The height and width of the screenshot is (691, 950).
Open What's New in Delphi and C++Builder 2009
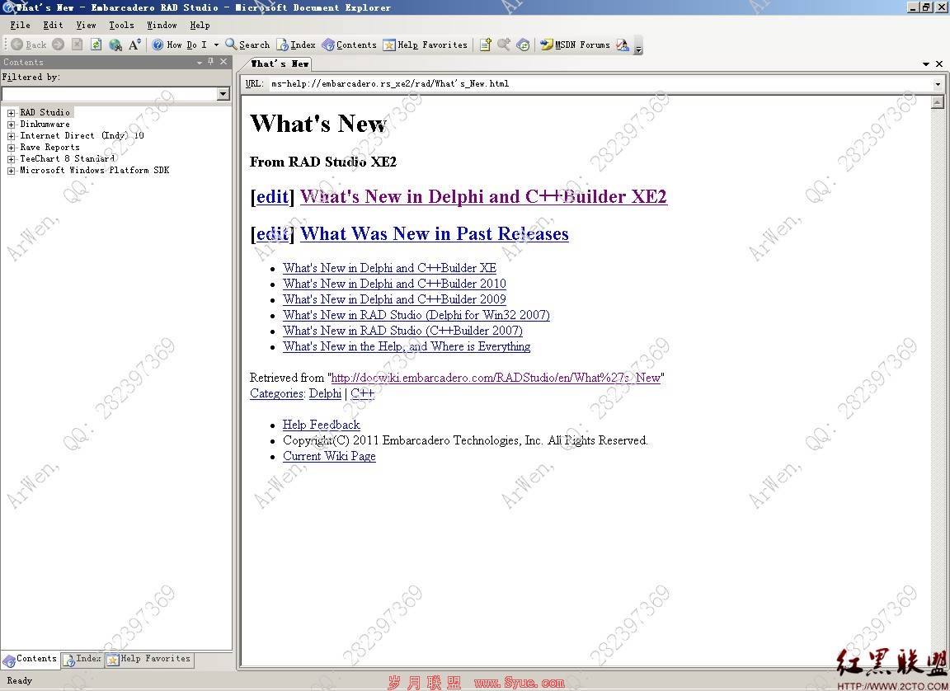coord(394,299)
